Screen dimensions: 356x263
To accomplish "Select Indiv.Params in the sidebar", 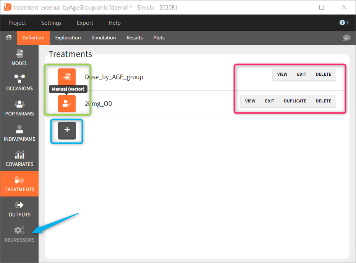I will [19, 133].
